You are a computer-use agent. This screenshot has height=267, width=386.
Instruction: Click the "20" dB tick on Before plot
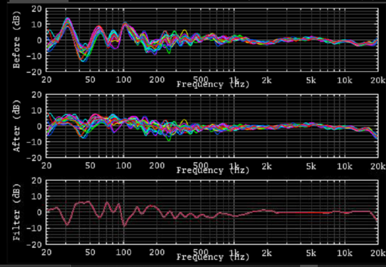click(37, 9)
